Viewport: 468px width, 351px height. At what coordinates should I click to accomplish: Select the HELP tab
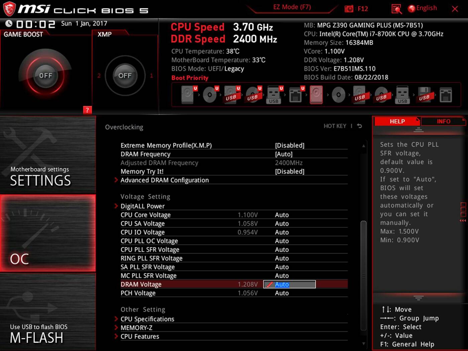click(x=397, y=121)
